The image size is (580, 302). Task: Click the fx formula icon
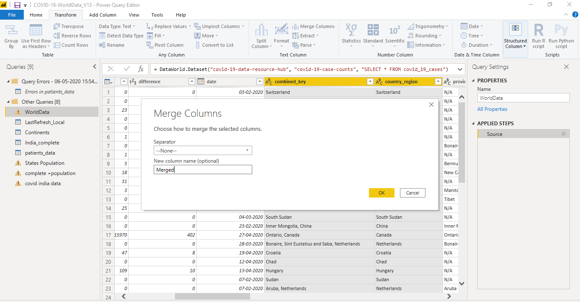click(141, 69)
